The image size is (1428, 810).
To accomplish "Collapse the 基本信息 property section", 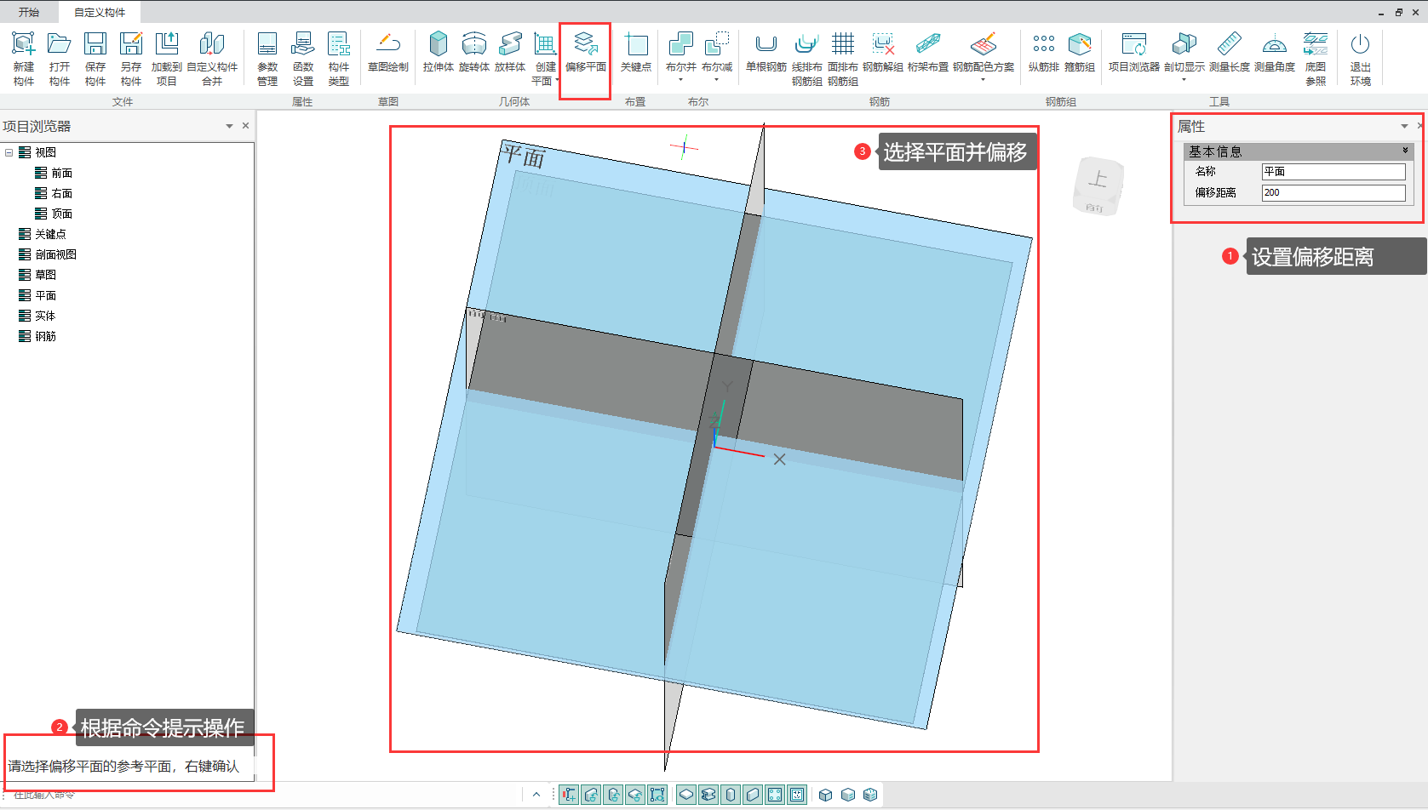I will (1405, 151).
